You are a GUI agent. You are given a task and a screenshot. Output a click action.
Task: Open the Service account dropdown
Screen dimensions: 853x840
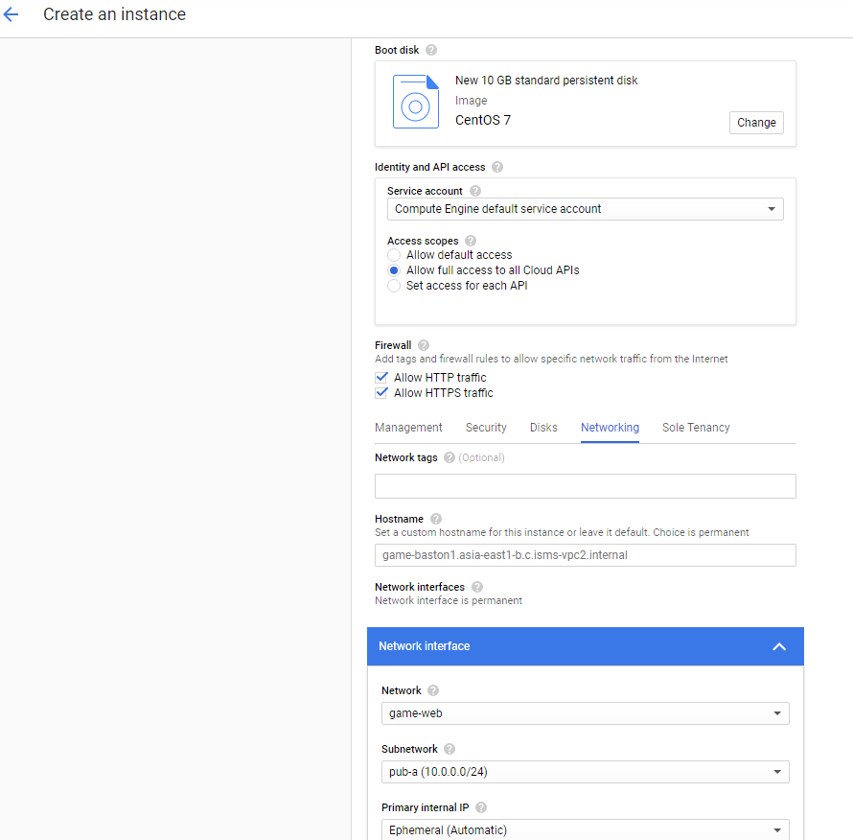585,209
